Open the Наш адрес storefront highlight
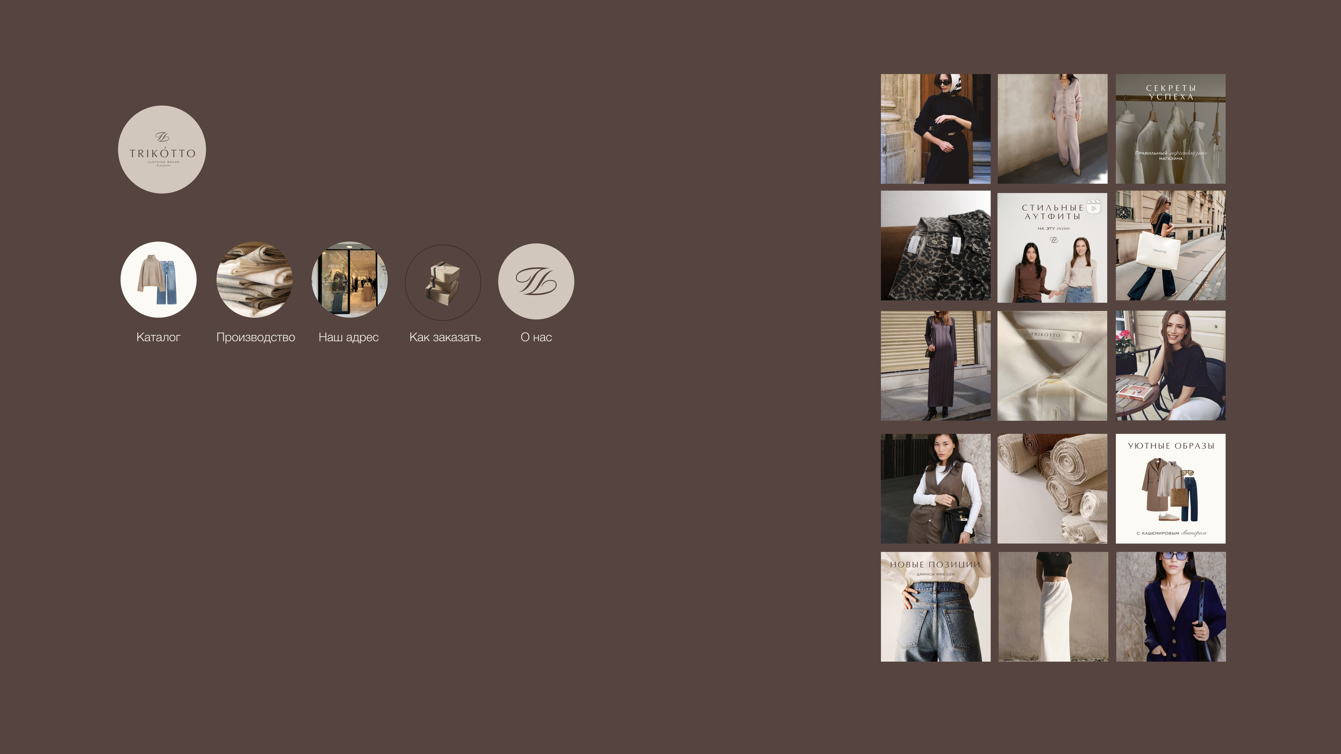Image resolution: width=1341 pixels, height=754 pixels. click(349, 279)
